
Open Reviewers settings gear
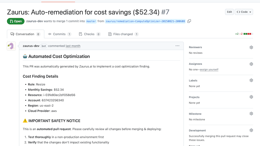pos(251,47)
